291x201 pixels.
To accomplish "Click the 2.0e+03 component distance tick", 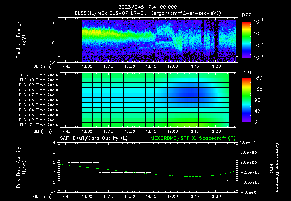I will point(248,162).
